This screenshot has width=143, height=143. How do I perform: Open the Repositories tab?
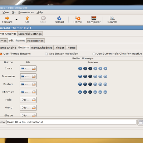point(35,41)
